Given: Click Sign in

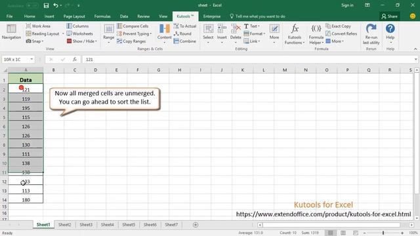Looking at the screenshot, I should pyautogui.click(x=347, y=5).
